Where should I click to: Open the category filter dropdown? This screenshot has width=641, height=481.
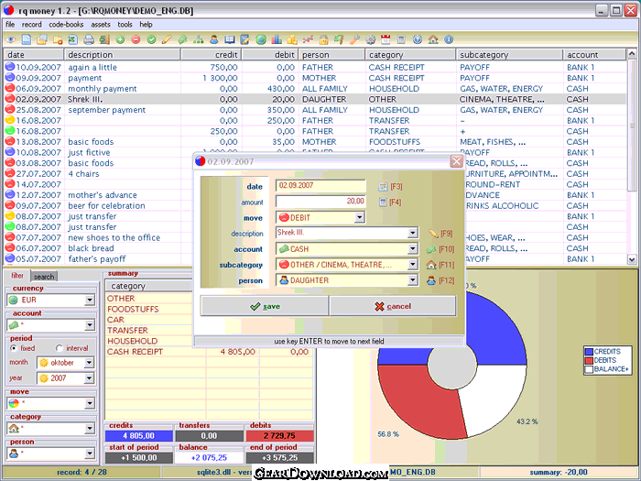pos(90,429)
